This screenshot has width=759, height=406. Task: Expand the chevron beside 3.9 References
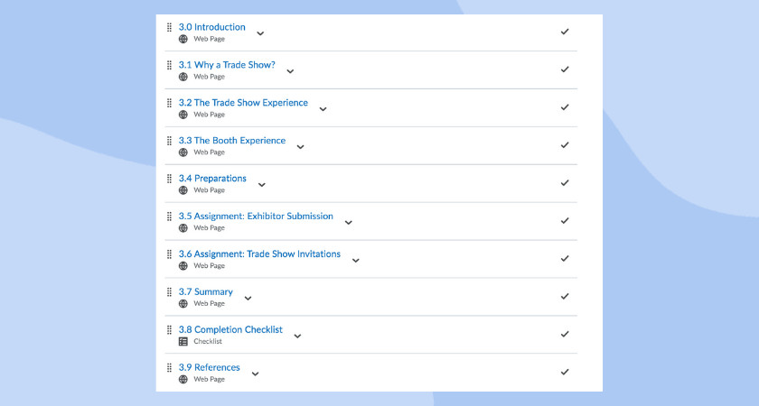pyautogui.click(x=255, y=374)
